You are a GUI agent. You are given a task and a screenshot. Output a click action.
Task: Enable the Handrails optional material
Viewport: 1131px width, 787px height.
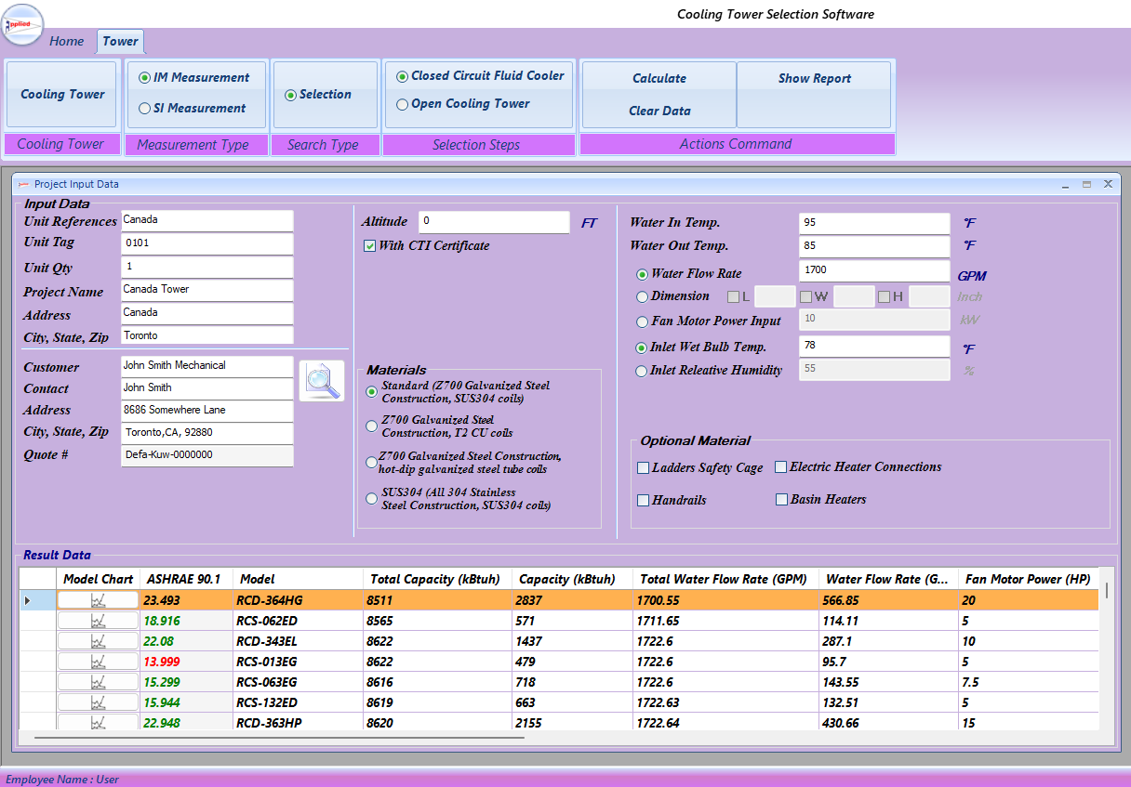pyautogui.click(x=643, y=500)
